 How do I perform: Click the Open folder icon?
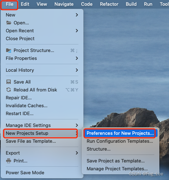tap(9, 23)
